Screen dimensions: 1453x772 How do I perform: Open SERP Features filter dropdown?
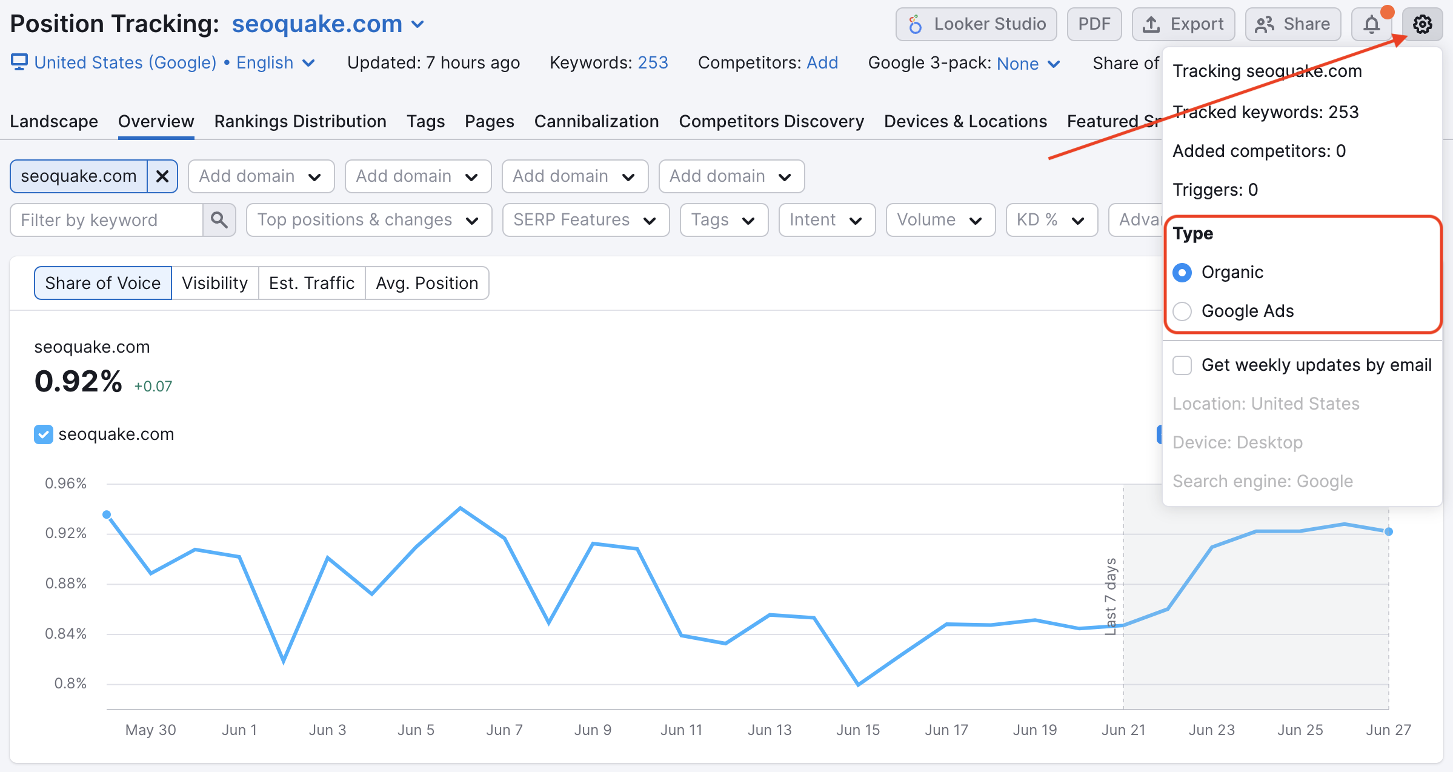point(586,220)
